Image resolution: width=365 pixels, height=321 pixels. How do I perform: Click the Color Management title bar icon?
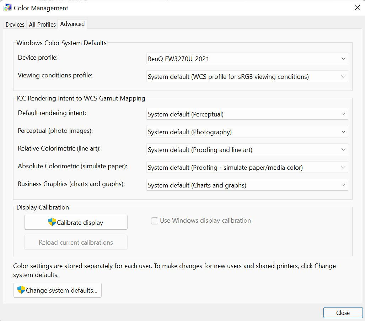[7, 8]
